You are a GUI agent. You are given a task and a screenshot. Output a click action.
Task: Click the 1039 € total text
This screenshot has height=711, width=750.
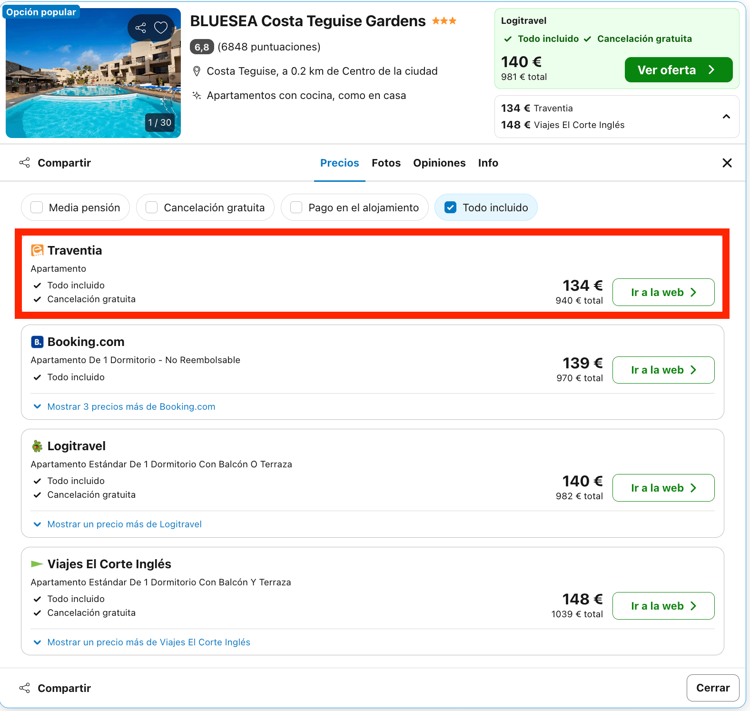[x=577, y=614]
